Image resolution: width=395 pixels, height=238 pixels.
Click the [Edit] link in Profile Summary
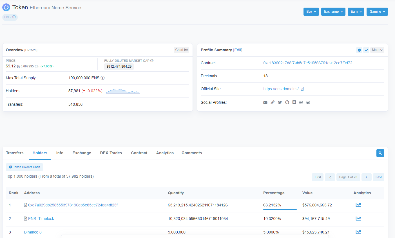coord(238,50)
